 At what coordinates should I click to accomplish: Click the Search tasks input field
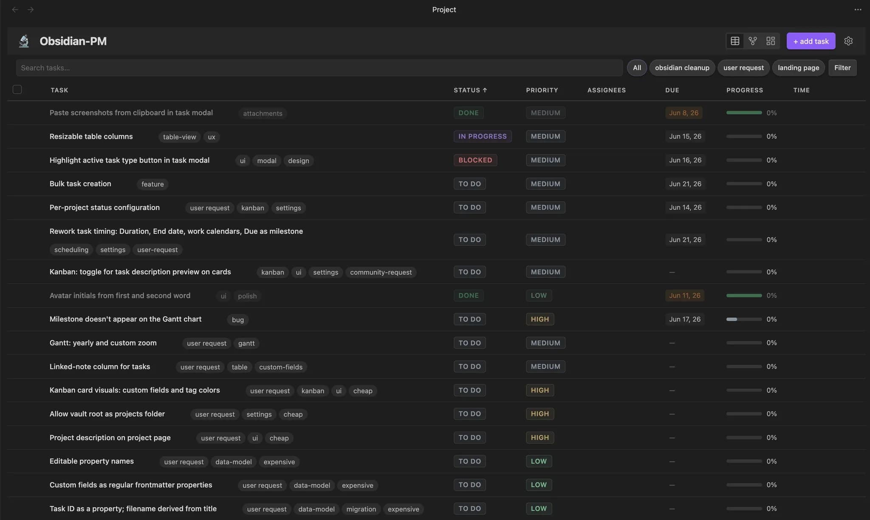[x=319, y=68]
